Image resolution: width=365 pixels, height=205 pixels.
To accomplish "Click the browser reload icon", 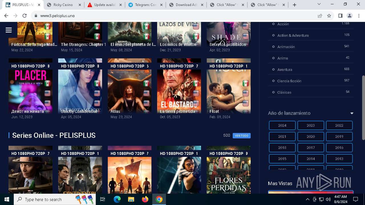I will pyautogui.click(x=25, y=16).
